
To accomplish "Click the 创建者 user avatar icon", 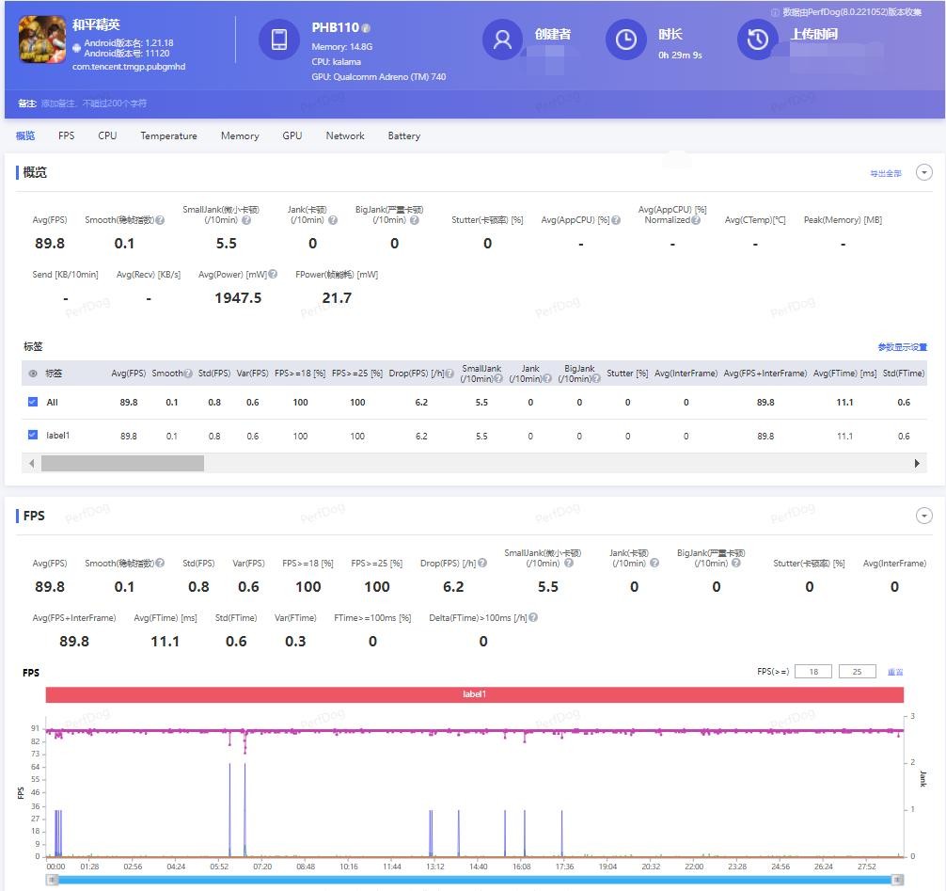I will [502, 40].
